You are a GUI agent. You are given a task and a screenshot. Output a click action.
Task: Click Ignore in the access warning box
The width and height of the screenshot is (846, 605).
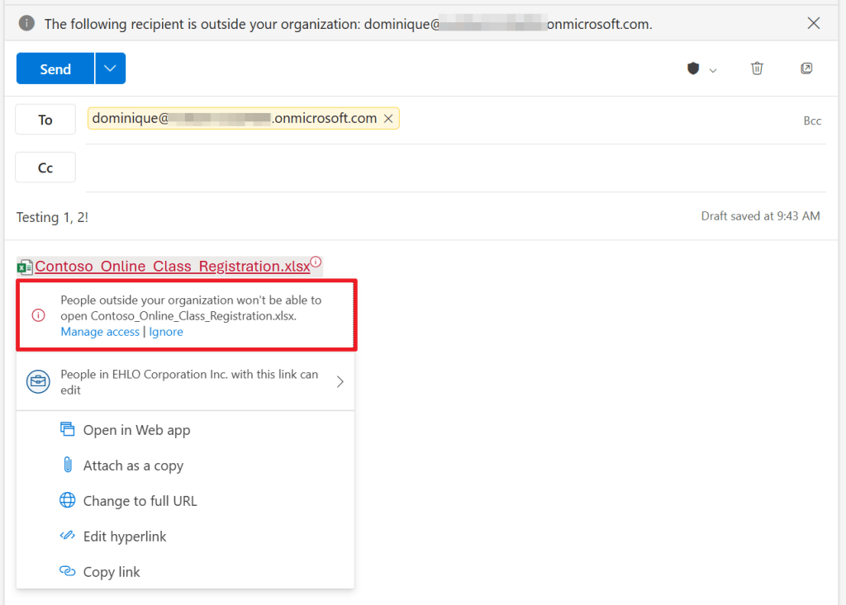coord(165,331)
